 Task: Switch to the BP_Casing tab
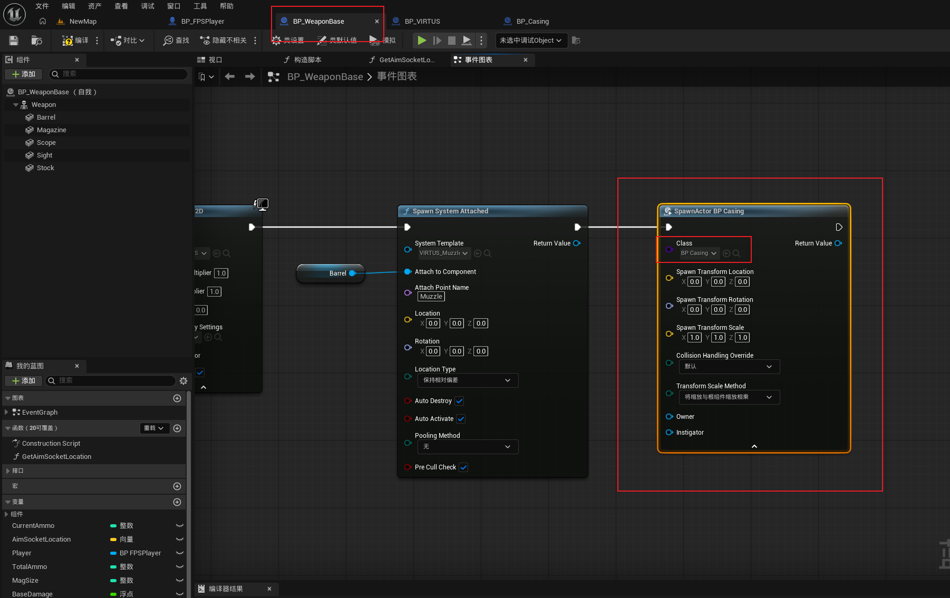pyautogui.click(x=532, y=22)
